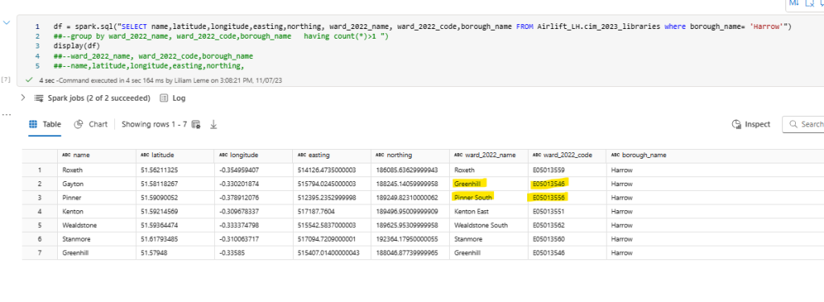Click the Log document icon
Image resolution: width=824 pixels, height=302 pixels.
click(x=164, y=98)
